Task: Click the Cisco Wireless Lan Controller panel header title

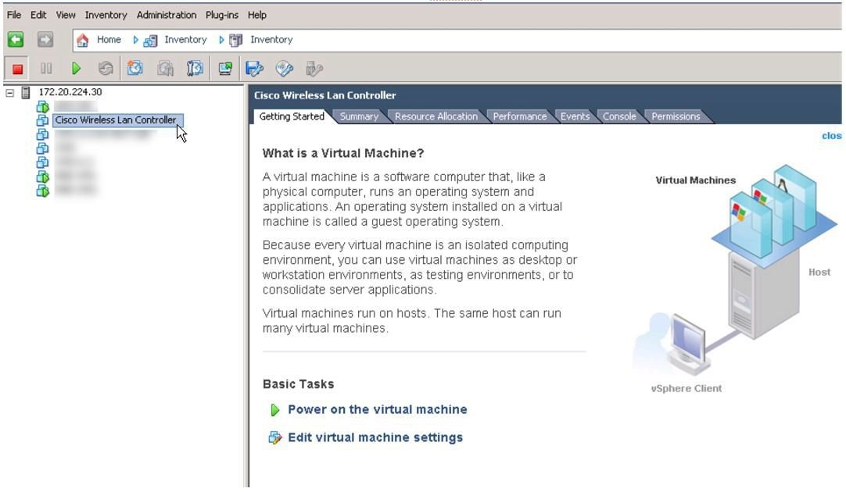Action: point(324,95)
